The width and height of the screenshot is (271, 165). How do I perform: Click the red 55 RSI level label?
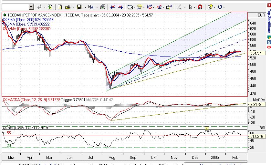[9, 133]
